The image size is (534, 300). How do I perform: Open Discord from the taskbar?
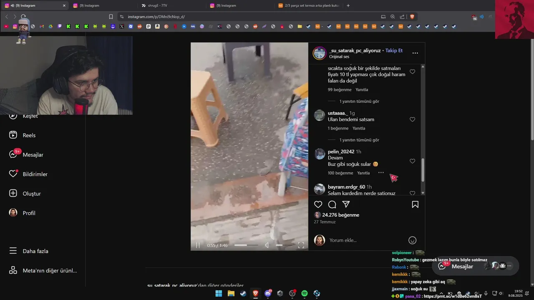(268, 293)
